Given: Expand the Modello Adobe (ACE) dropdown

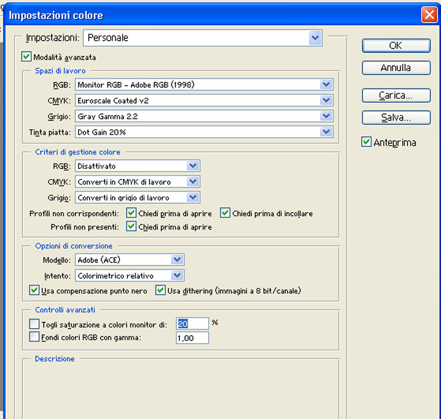Looking at the screenshot, I should point(177,260).
